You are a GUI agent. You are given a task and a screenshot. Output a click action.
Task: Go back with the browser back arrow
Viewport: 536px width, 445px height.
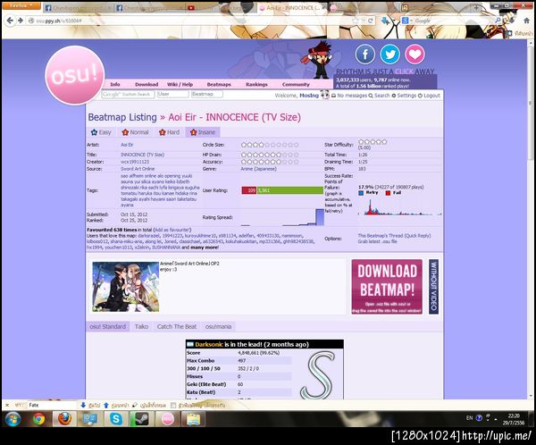click(x=10, y=21)
